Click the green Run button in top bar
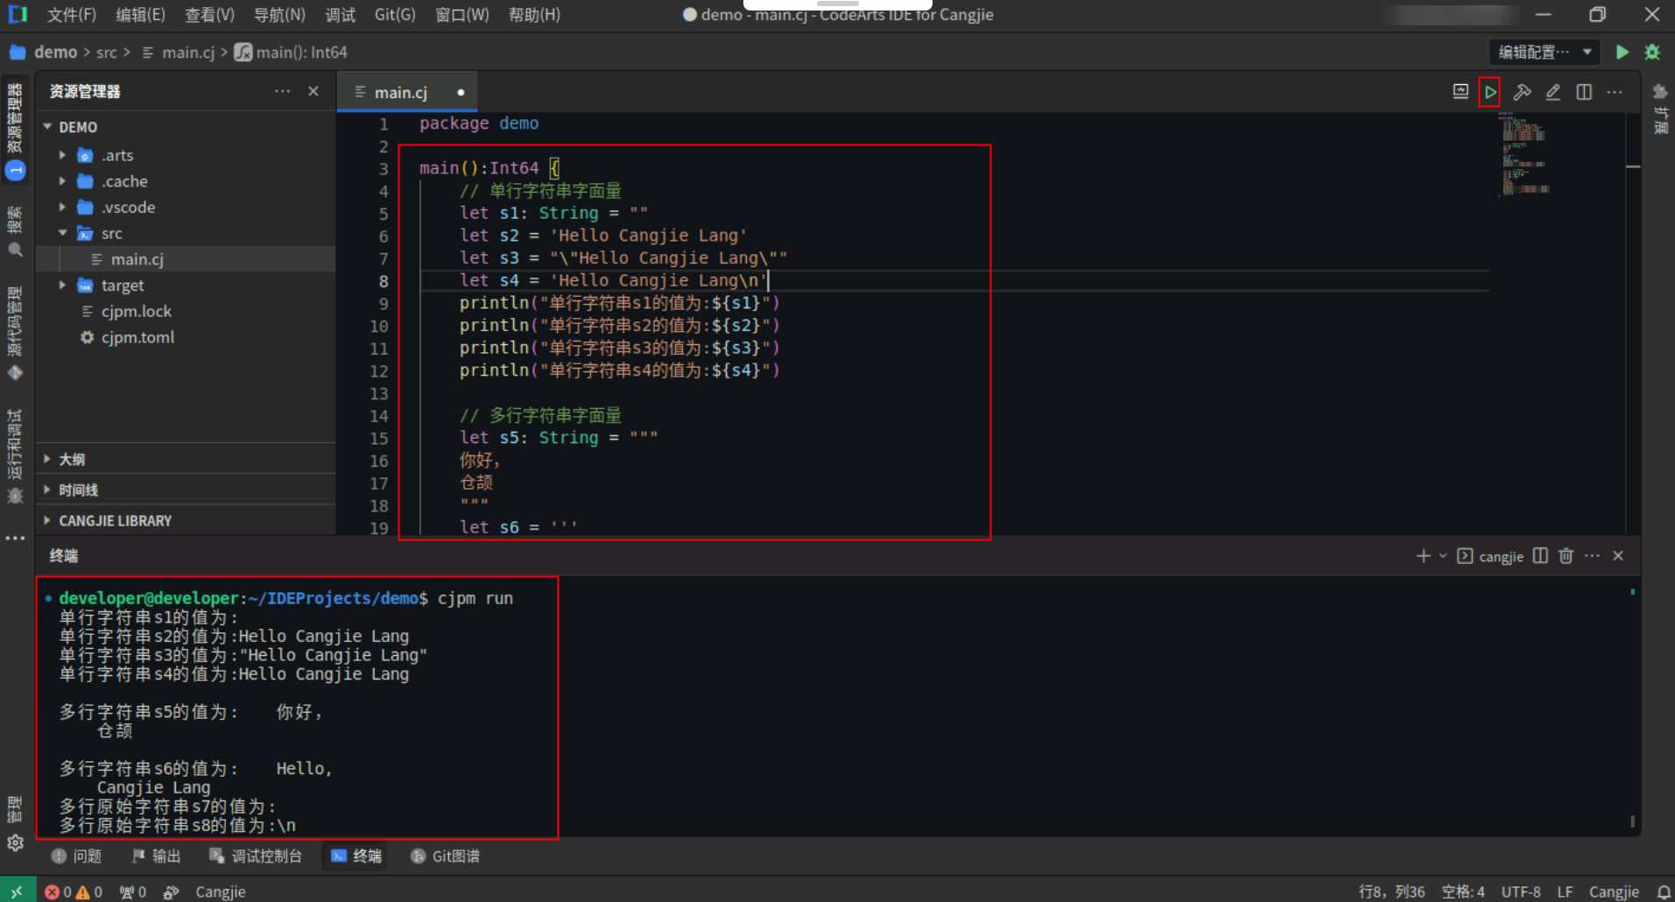1675x902 pixels. [x=1622, y=53]
